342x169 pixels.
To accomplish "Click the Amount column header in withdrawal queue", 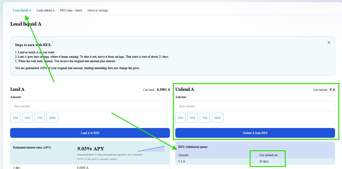I will point(184,155).
